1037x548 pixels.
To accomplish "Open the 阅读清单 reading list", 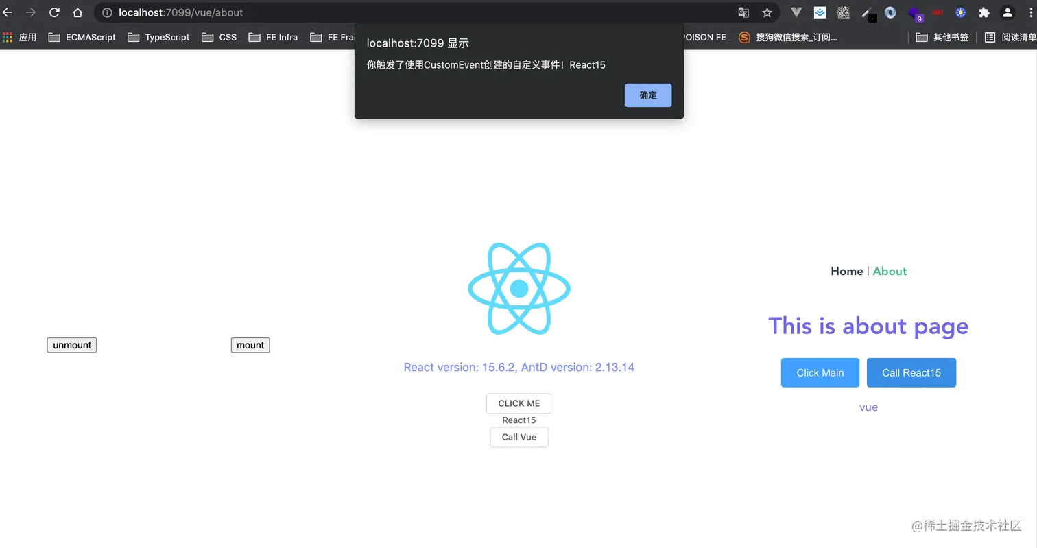I will (x=1010, y=37).
